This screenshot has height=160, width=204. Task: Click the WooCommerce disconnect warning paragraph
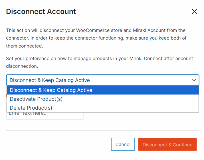pos(96,38)
